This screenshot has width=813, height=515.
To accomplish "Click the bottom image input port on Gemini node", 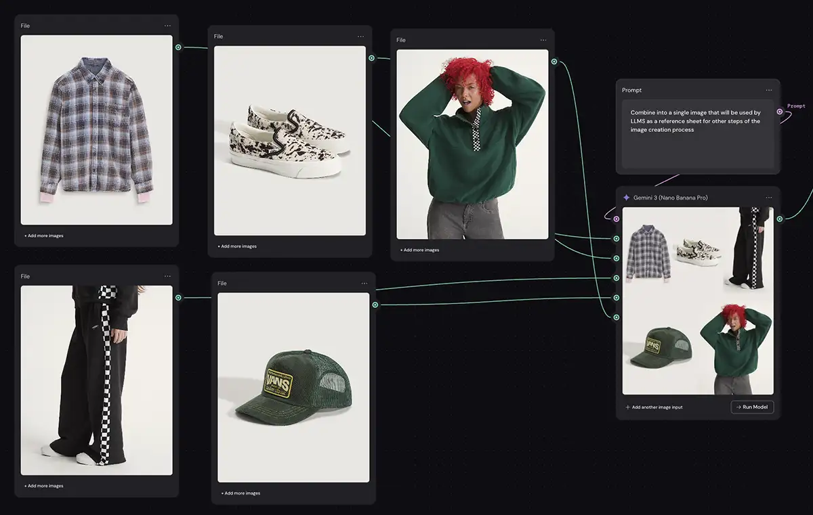I will (x=617, y=317).
